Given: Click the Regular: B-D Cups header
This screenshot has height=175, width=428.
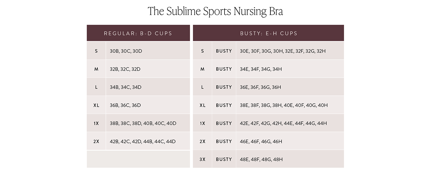Looking at the screenshot, I should 138,33.
